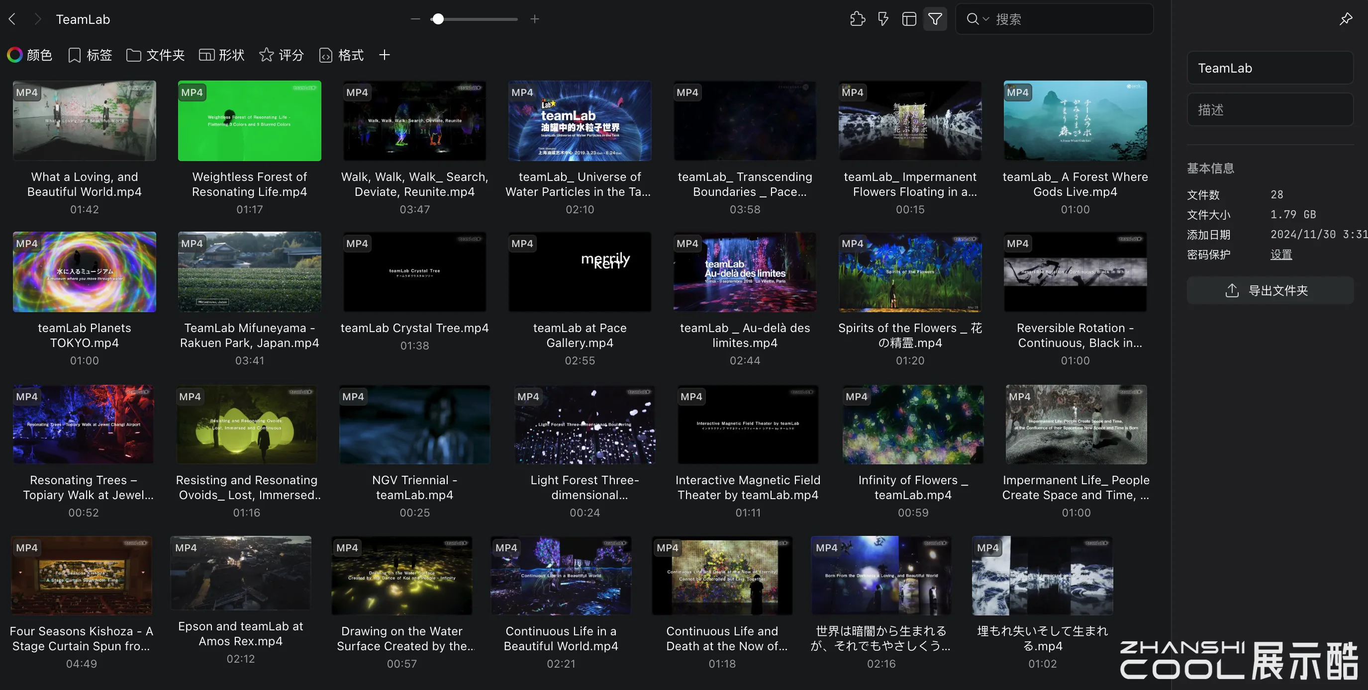The width and height of the screenshot is (1368, 690).
Task: Select the Four Seasons Kishoza thumbnail
Action: pyautogui.click(x=82, y=576)
